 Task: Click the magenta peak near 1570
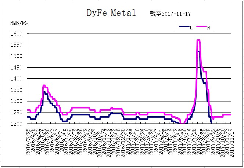(x=198, y=40)
